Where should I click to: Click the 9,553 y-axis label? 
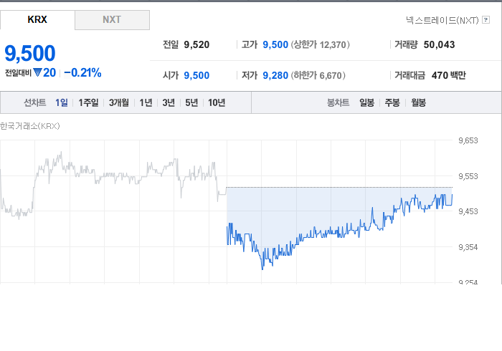(468, 176)
